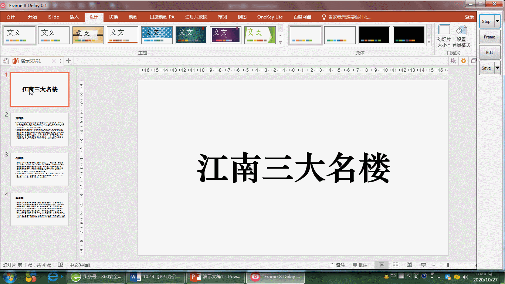Viewport: 505px width, 284px height.
Task: Add a new document tab with plus
Action: pos(68,61)
